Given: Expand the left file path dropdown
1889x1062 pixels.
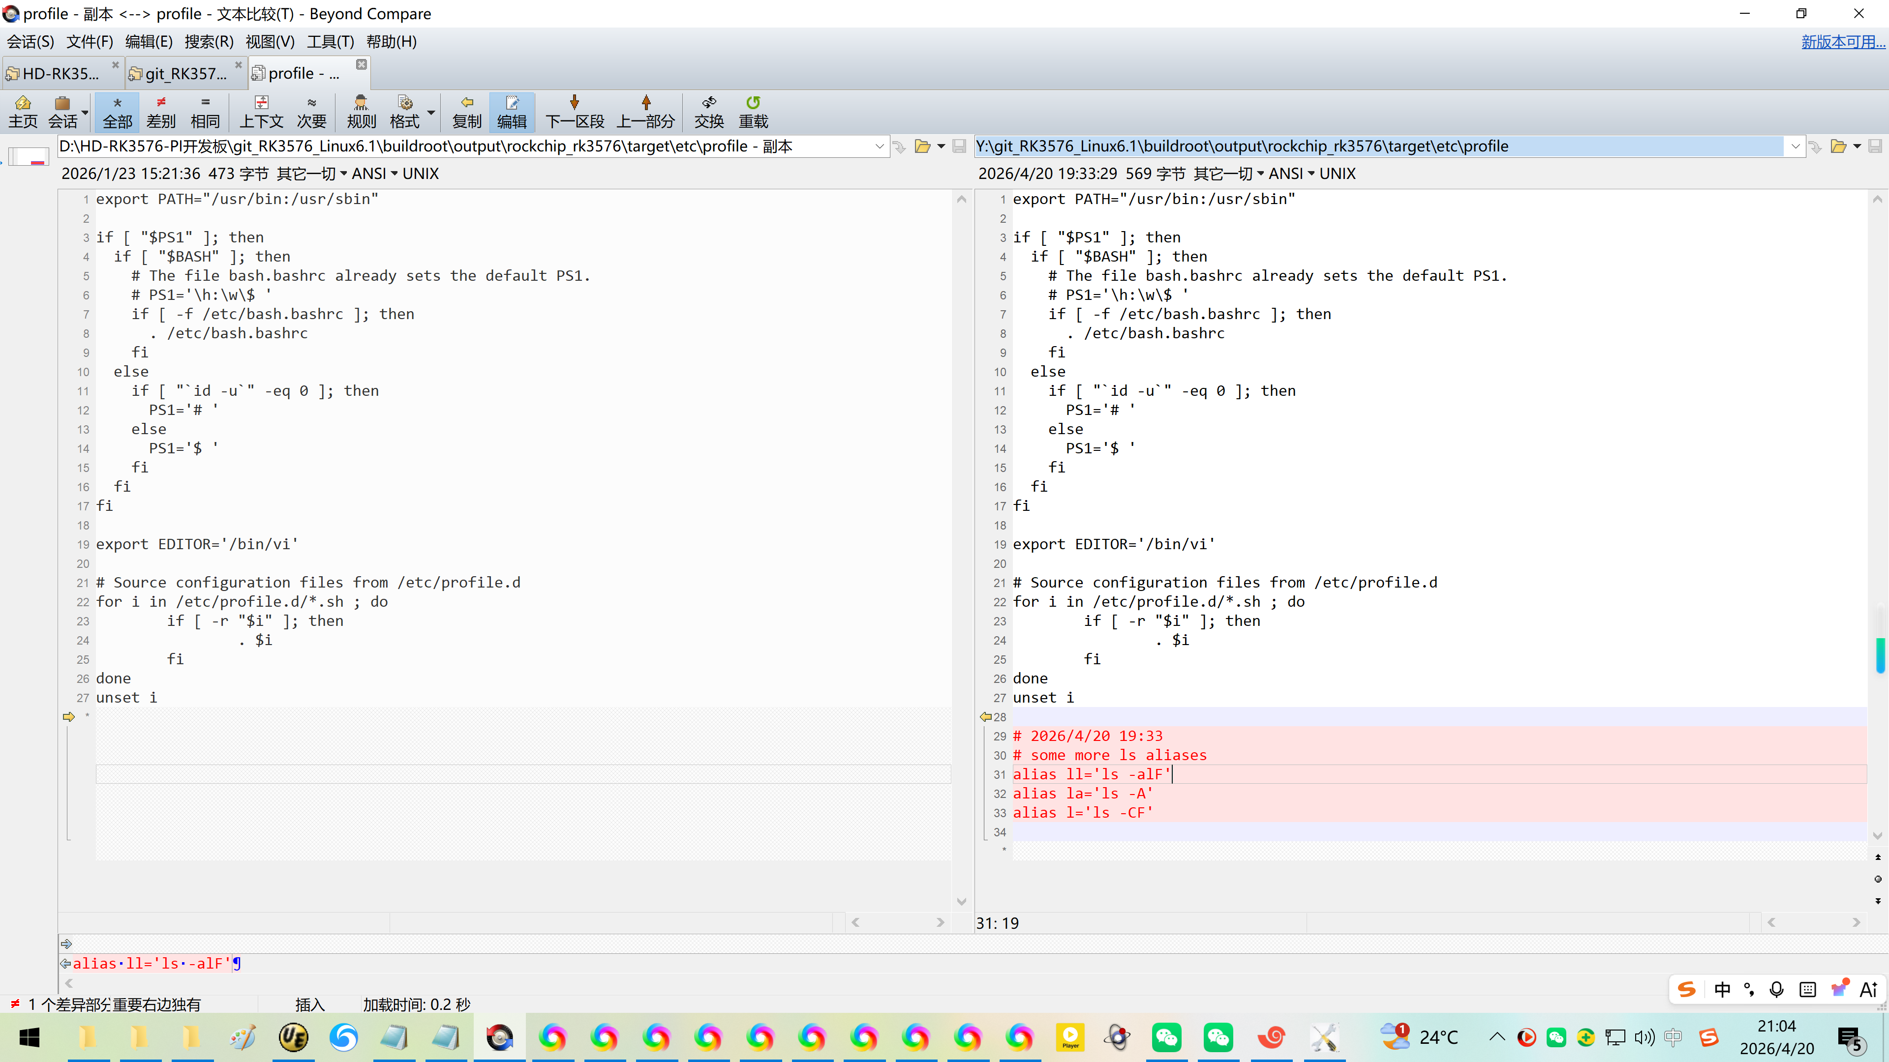Looking at the screenshot, I should [x=879, y=147].
